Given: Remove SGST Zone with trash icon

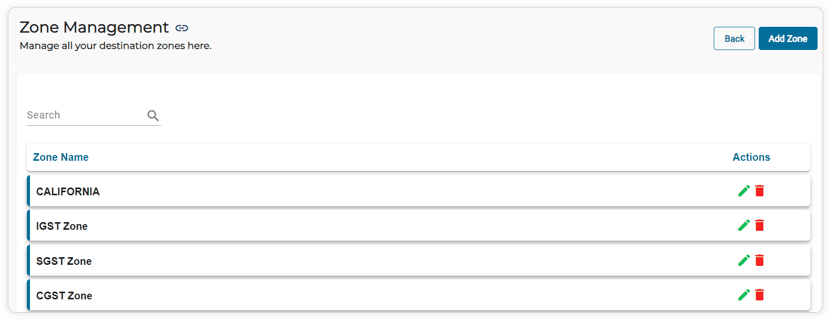Looking at the screenshot, I should point(760,260).
